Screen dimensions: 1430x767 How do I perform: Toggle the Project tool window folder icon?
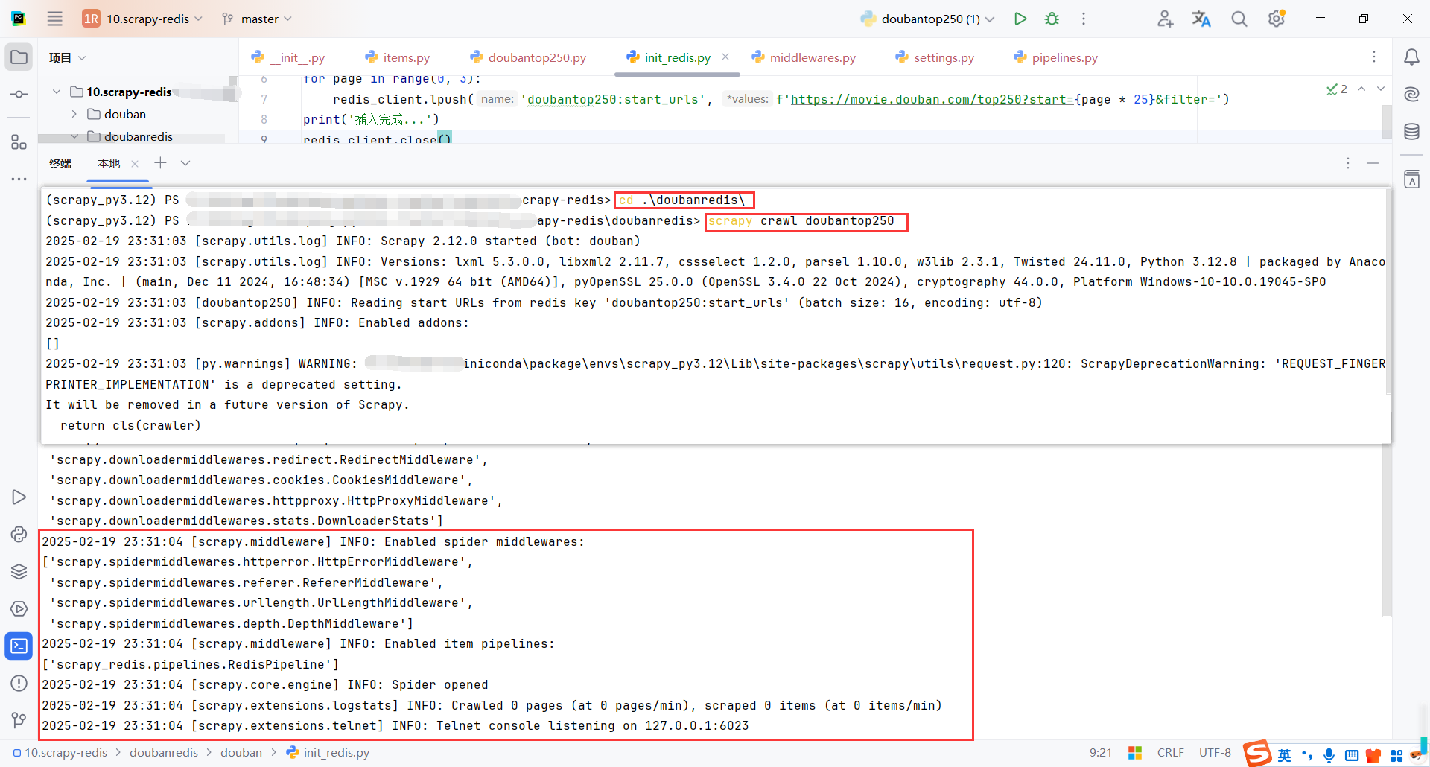click(x=19, y=57)
